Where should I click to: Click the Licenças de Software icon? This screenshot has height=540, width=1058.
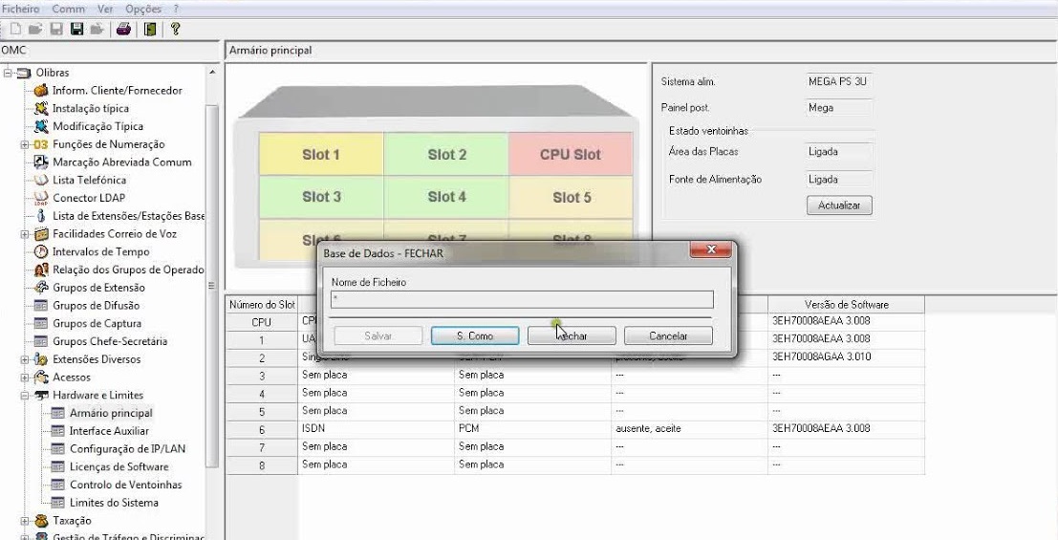(x=58, y=467)
